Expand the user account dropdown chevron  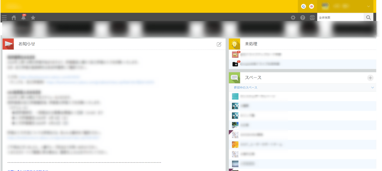tap(369, 6)
